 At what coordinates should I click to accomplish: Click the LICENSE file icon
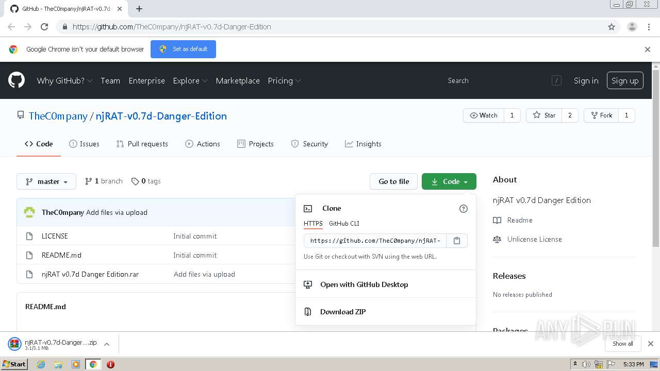29,236
